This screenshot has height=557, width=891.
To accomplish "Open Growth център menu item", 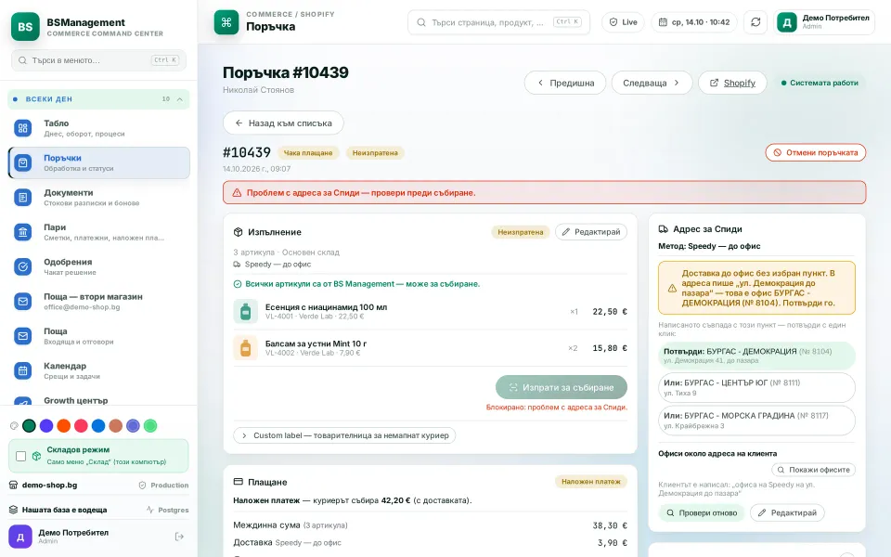I will click(99, 400).
